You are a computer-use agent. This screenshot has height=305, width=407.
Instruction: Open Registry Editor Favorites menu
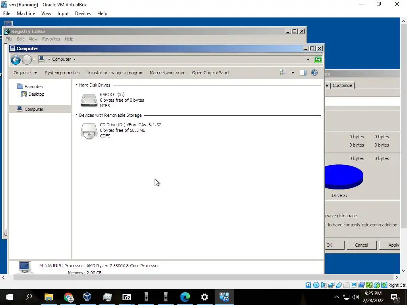[x=51, y=39]
